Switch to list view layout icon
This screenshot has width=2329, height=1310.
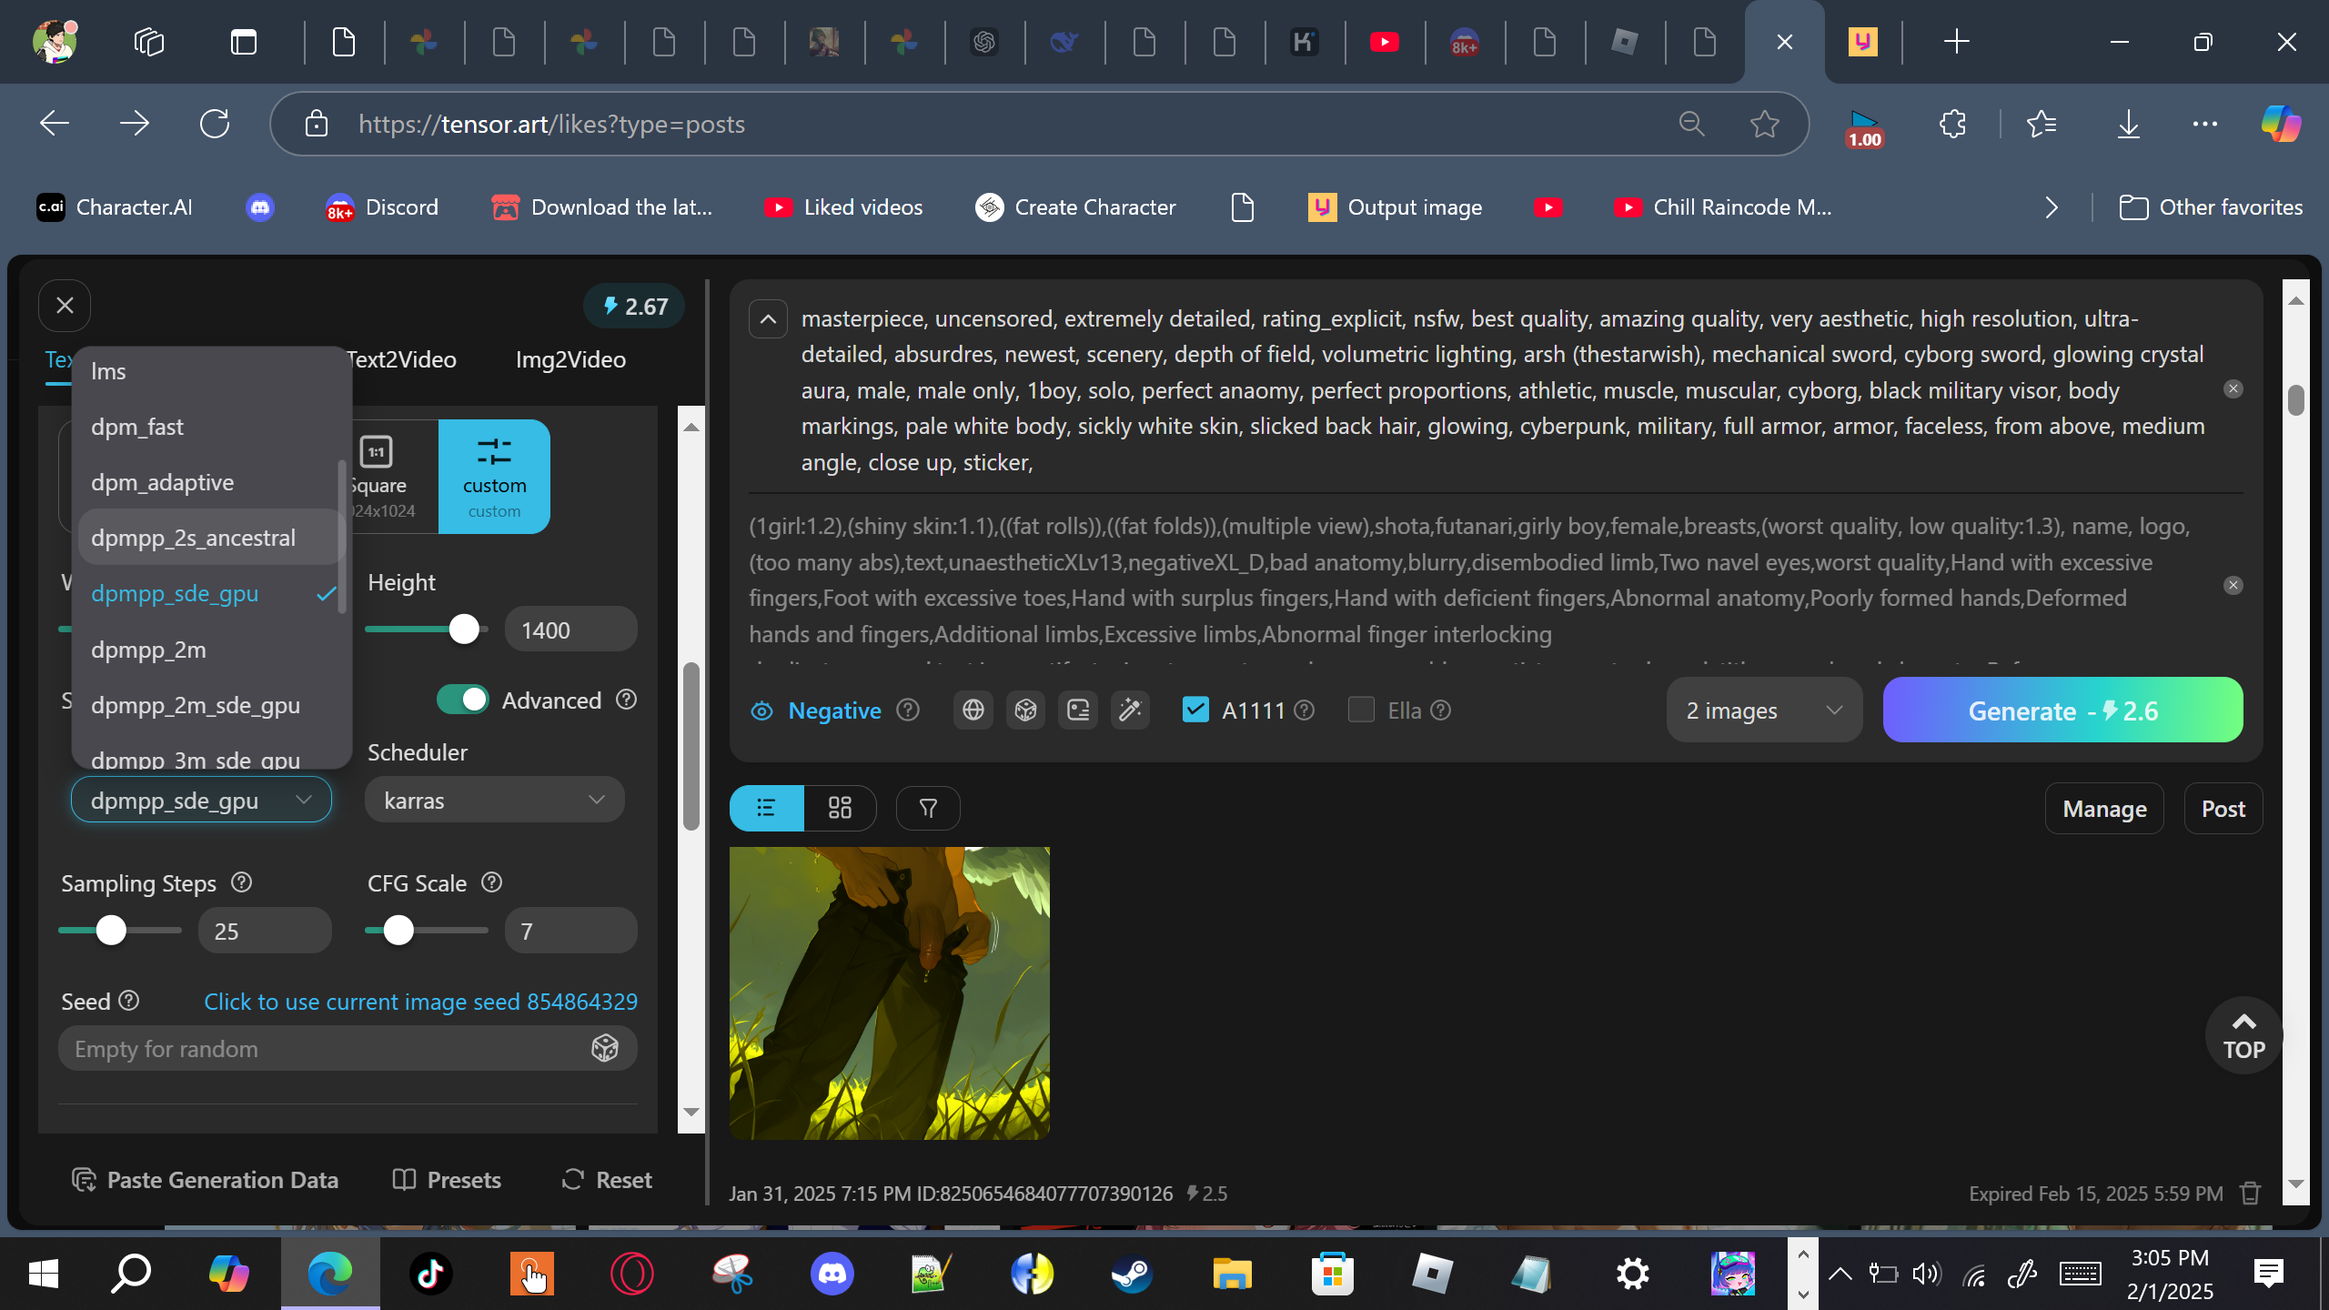[766, 808]
